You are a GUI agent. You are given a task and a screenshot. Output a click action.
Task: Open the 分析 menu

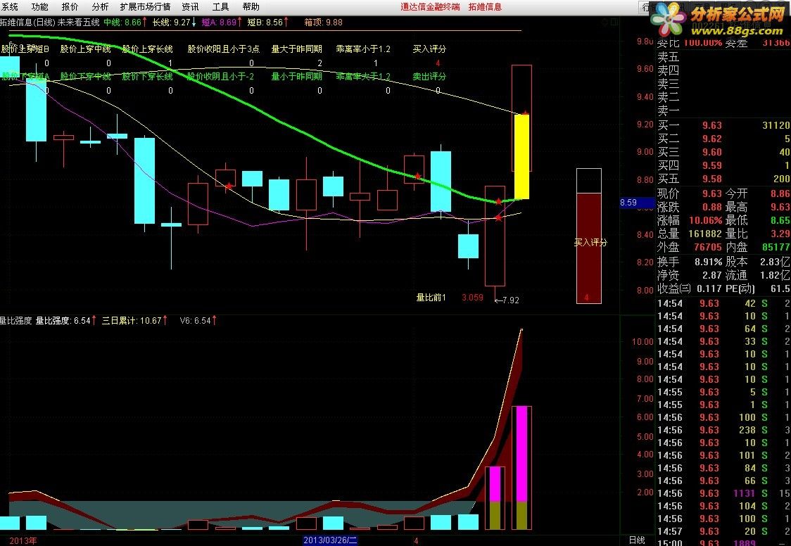pos(100,6)
